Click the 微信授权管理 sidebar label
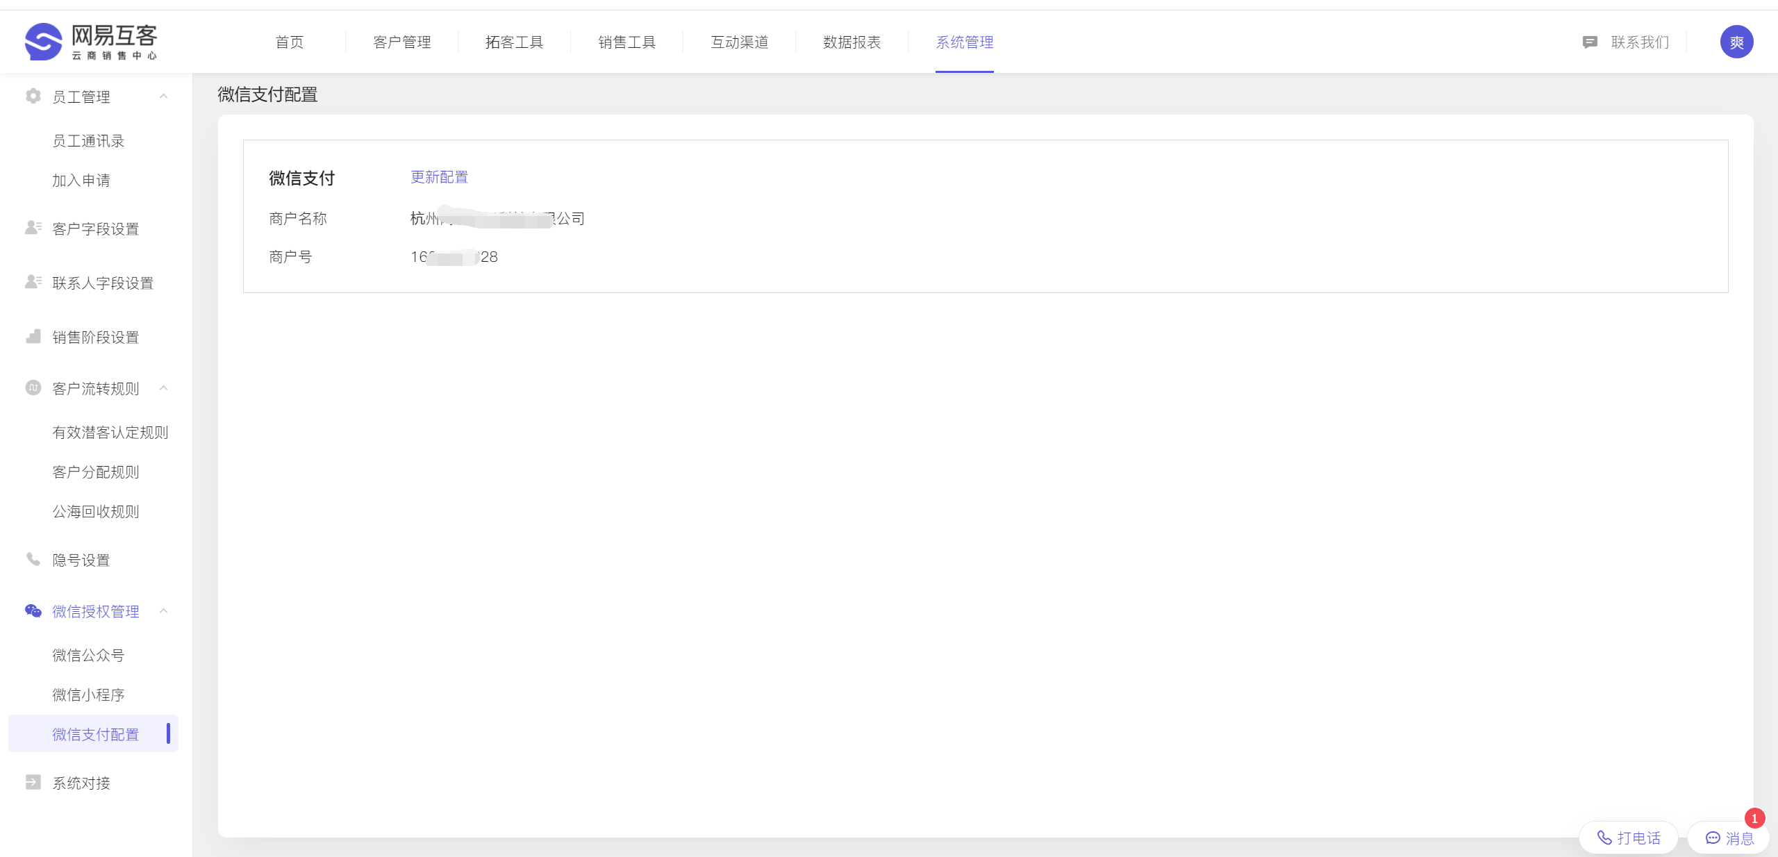The width and height of the screenshot is (1778, 857). coord(96,612)
